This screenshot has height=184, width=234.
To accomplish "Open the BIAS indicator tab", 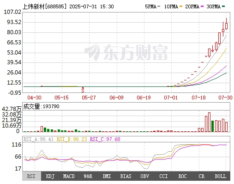I will click(126, 176).
